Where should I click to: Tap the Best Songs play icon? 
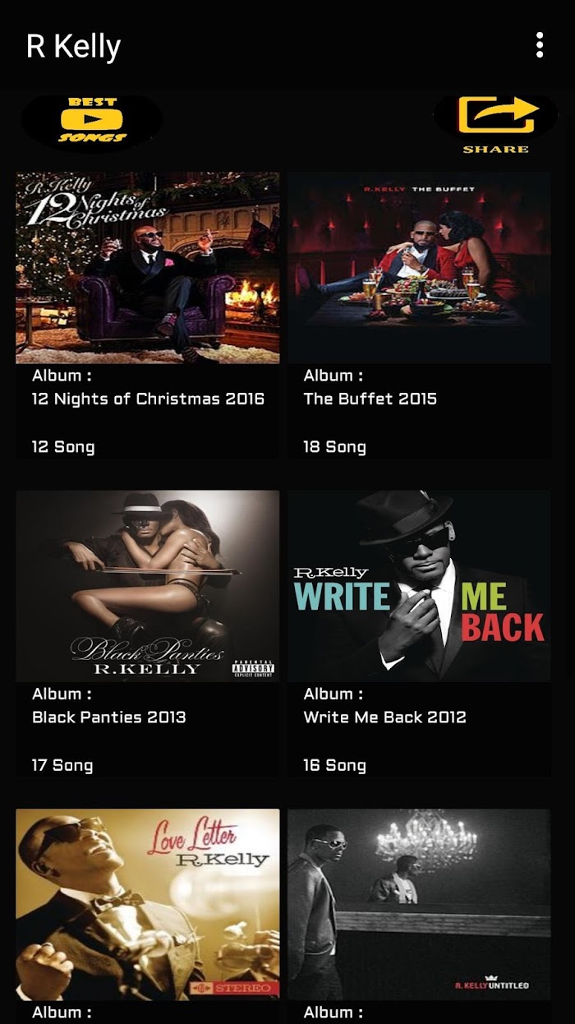pos(91,121)
